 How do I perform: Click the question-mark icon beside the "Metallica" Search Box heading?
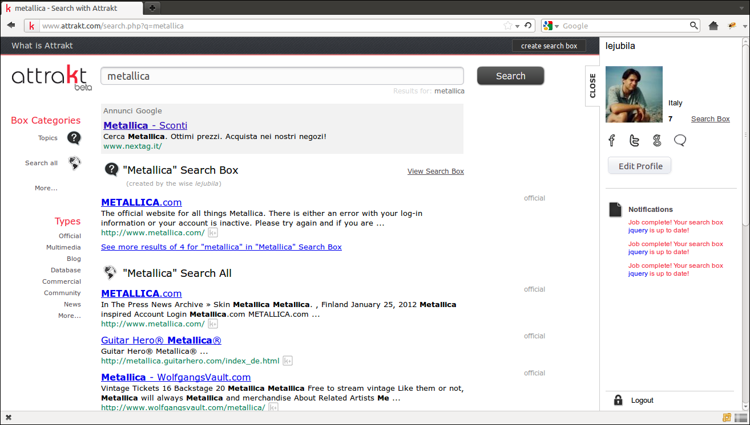(x=112, y=170)
